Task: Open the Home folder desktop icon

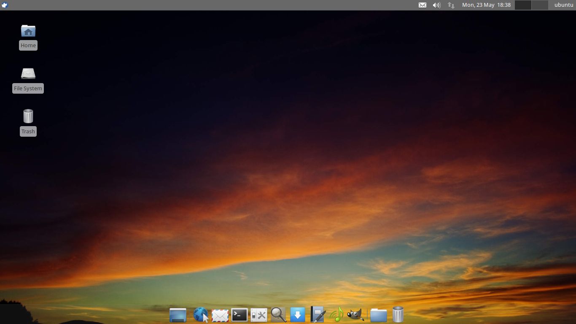Action: [x=28, y=32]
